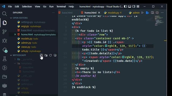Click '{% for todo in list %}' line

94,31
